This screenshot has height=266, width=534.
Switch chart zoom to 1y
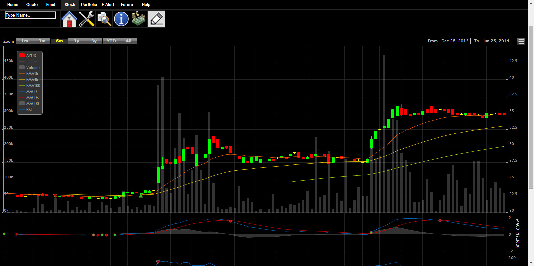(x=77, y=41)
